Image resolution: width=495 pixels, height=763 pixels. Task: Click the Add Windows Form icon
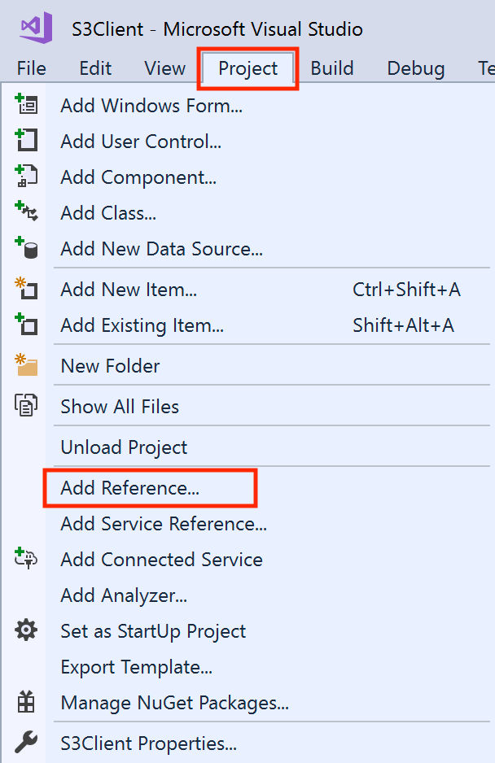tap(26, 106)
